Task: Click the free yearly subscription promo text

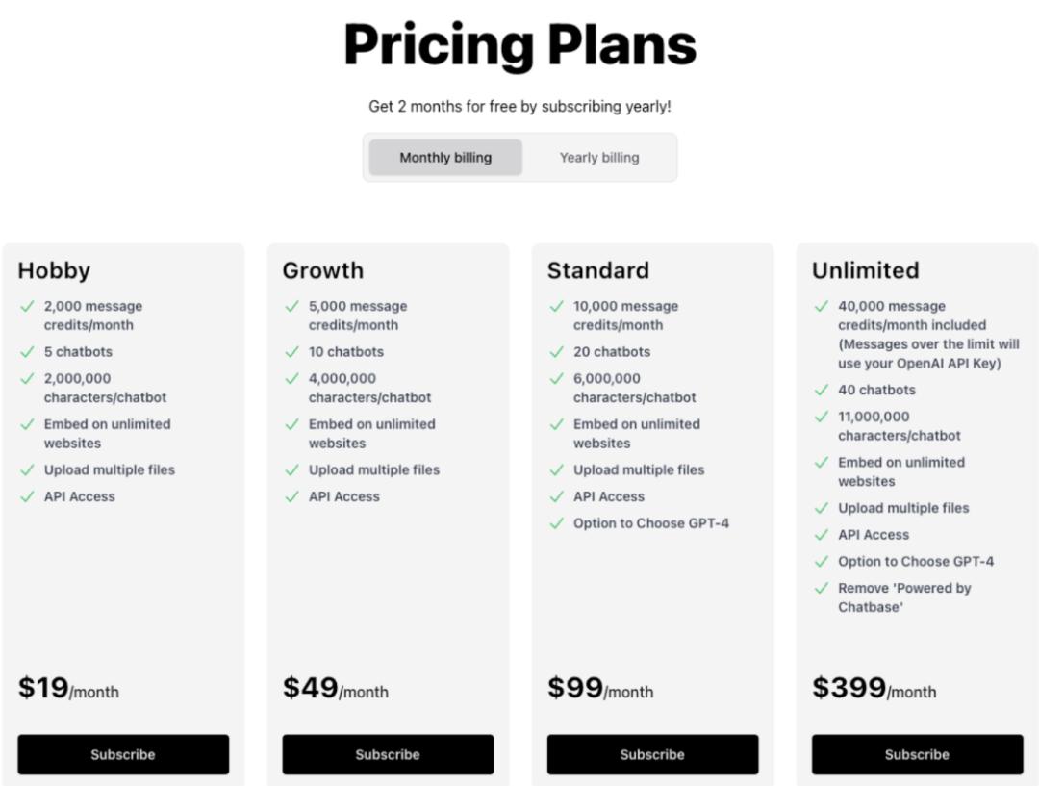Action: pos(519,107)
